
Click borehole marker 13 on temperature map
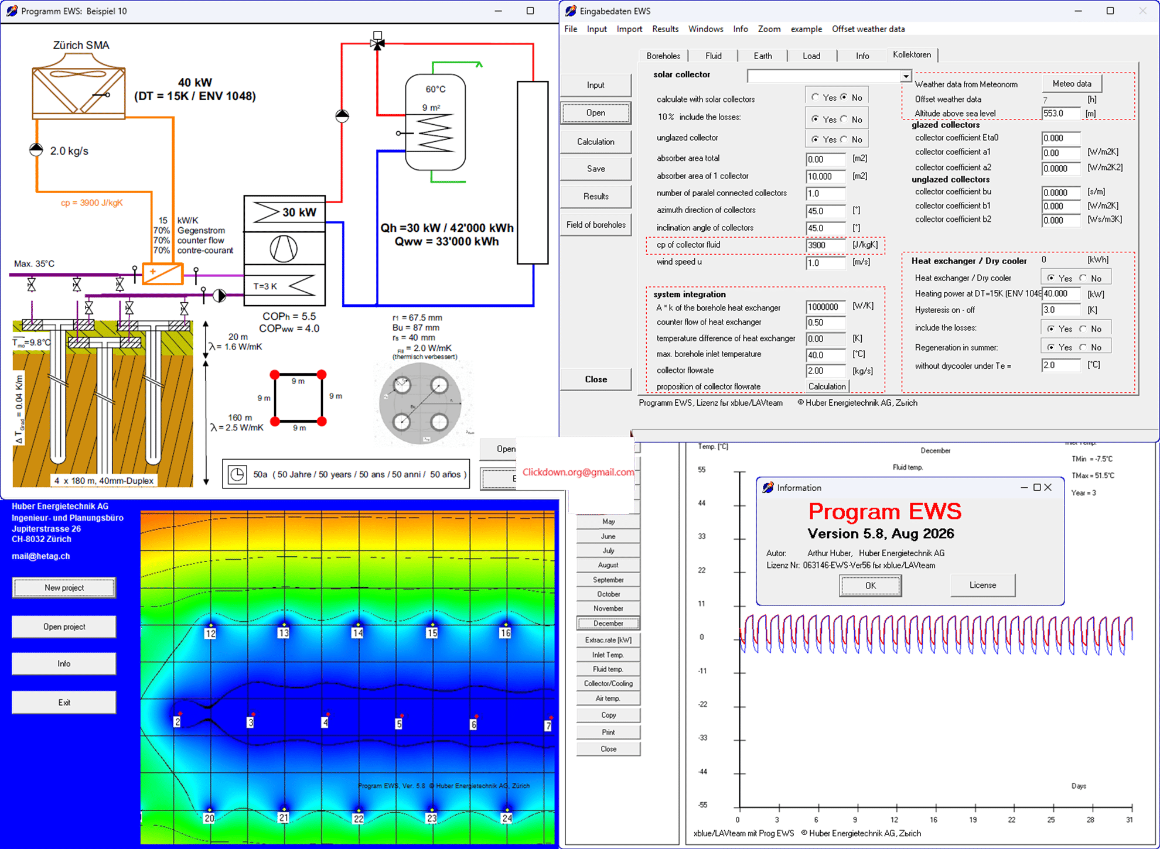coord(284,633)
